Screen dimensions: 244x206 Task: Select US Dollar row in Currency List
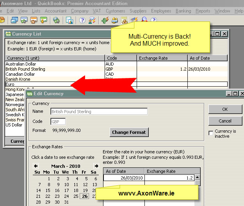[14, 125]
